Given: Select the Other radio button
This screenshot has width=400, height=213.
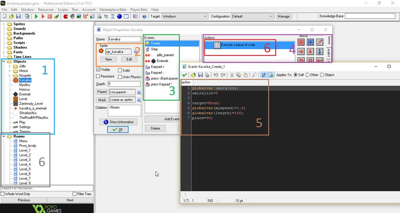Looking at the screenshot, I should point(308,75).
